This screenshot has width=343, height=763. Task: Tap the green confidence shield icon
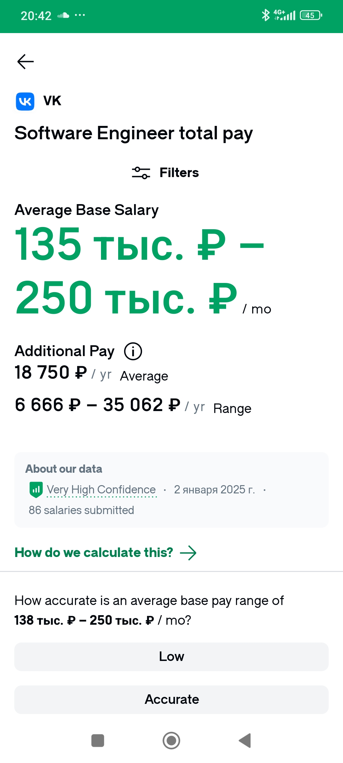[x=36, y=490]
